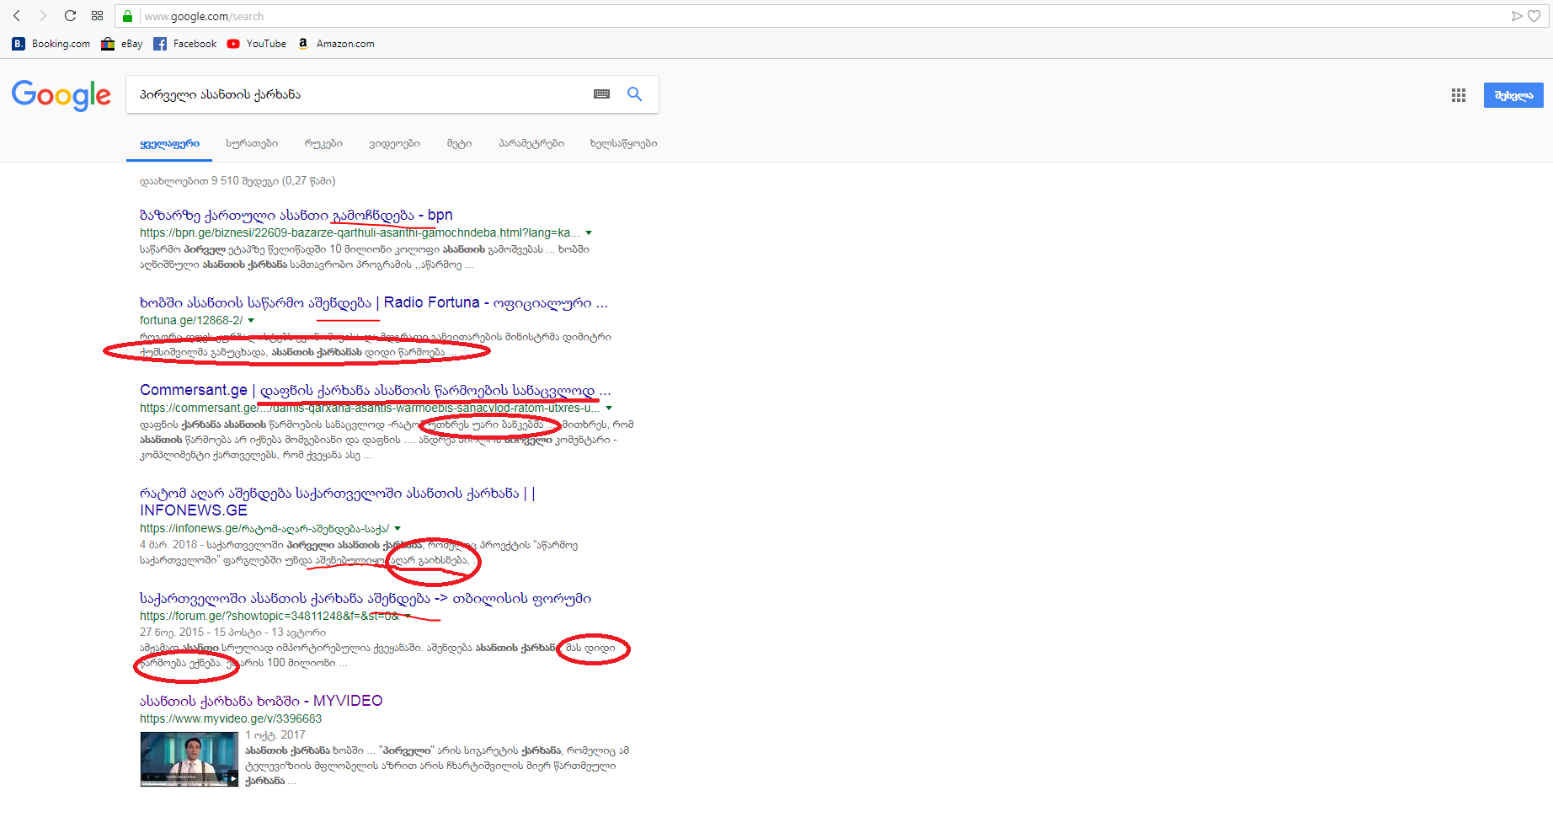
Task: Reload the page with the refresh icon
Action: pos(70,16)
